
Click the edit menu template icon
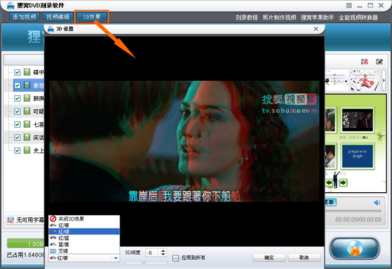tap(379, 62)
